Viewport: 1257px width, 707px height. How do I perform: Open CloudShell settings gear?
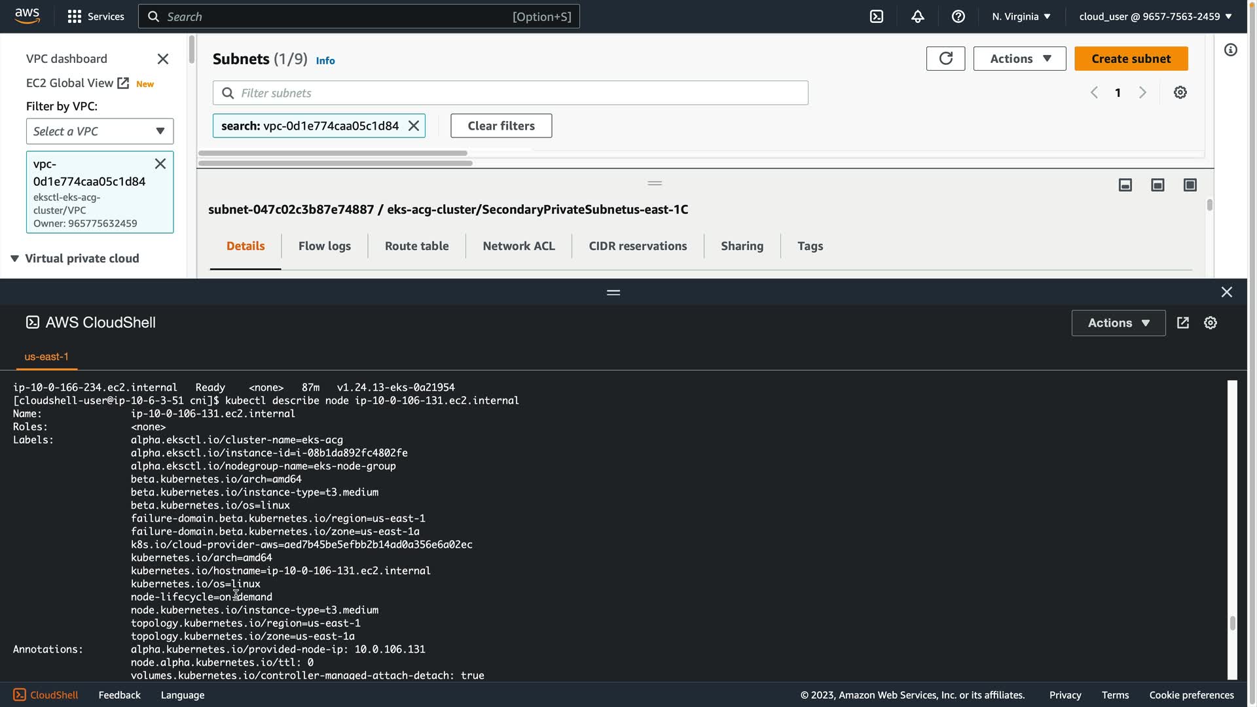coord(1210,323)
